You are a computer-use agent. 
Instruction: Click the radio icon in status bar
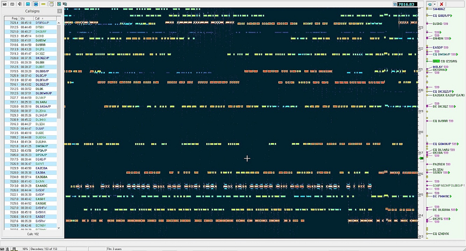pos(2,249)
